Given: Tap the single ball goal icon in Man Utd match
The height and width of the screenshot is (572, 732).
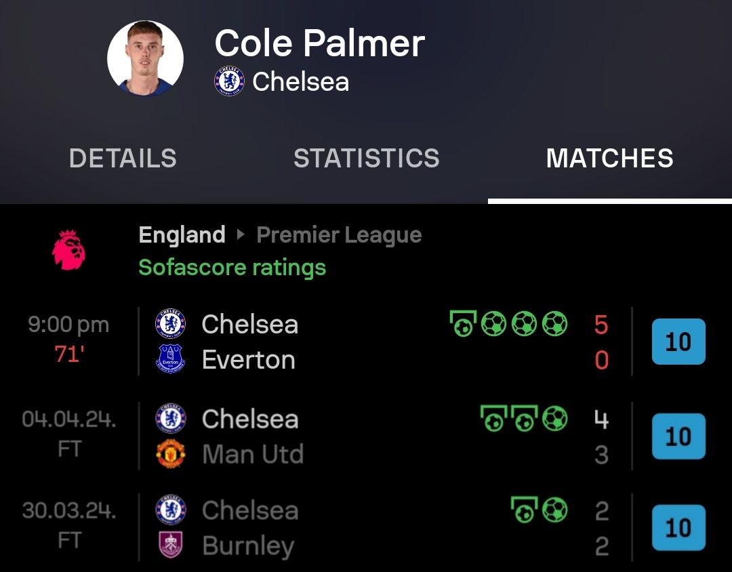Looking at the screenshot, I should (554, 418).
